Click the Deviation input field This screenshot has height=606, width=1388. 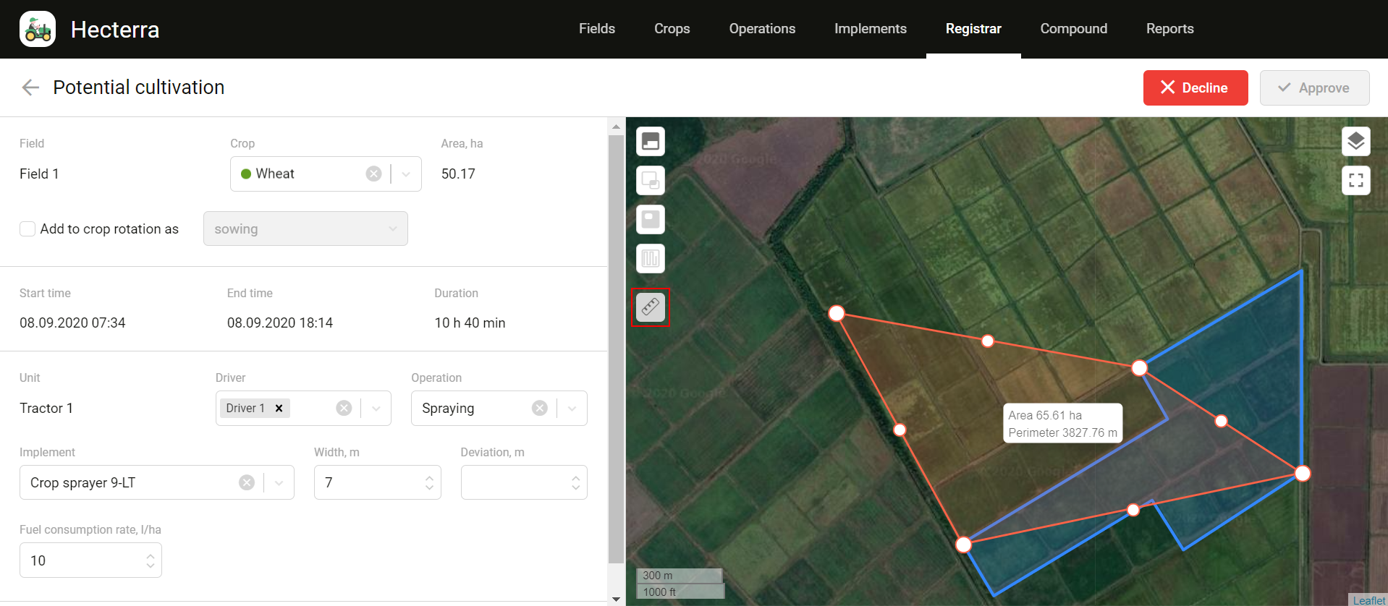pyautogui.click(x=515, y=482)
